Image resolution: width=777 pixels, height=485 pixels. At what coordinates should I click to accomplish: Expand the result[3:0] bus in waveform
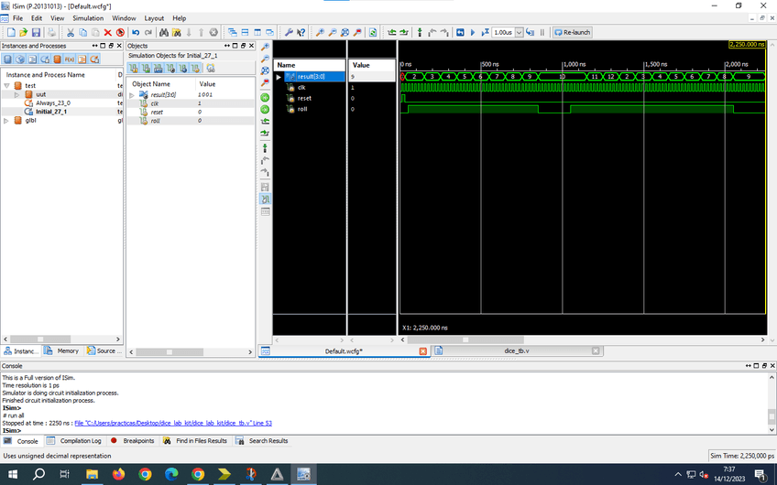coord(279,77)
